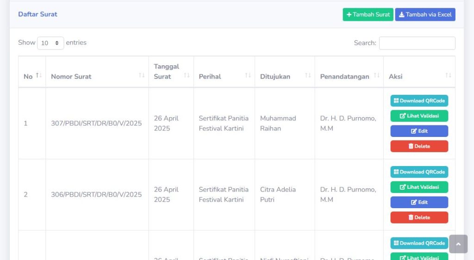
Task: Edit the Muhammad Raihan letter
Action: 419,131
